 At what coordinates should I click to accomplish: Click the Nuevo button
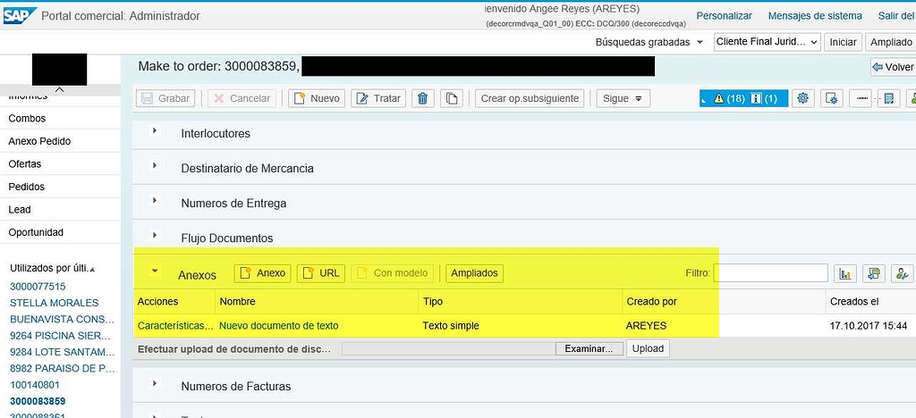[318, 98]
